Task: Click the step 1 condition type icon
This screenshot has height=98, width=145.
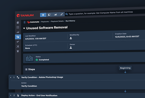Action: [18, 77]
